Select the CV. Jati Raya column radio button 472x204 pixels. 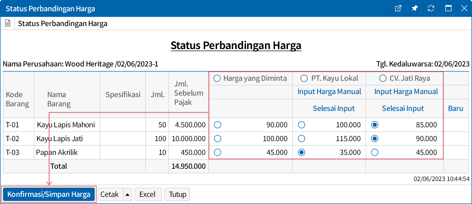[383, 78]
